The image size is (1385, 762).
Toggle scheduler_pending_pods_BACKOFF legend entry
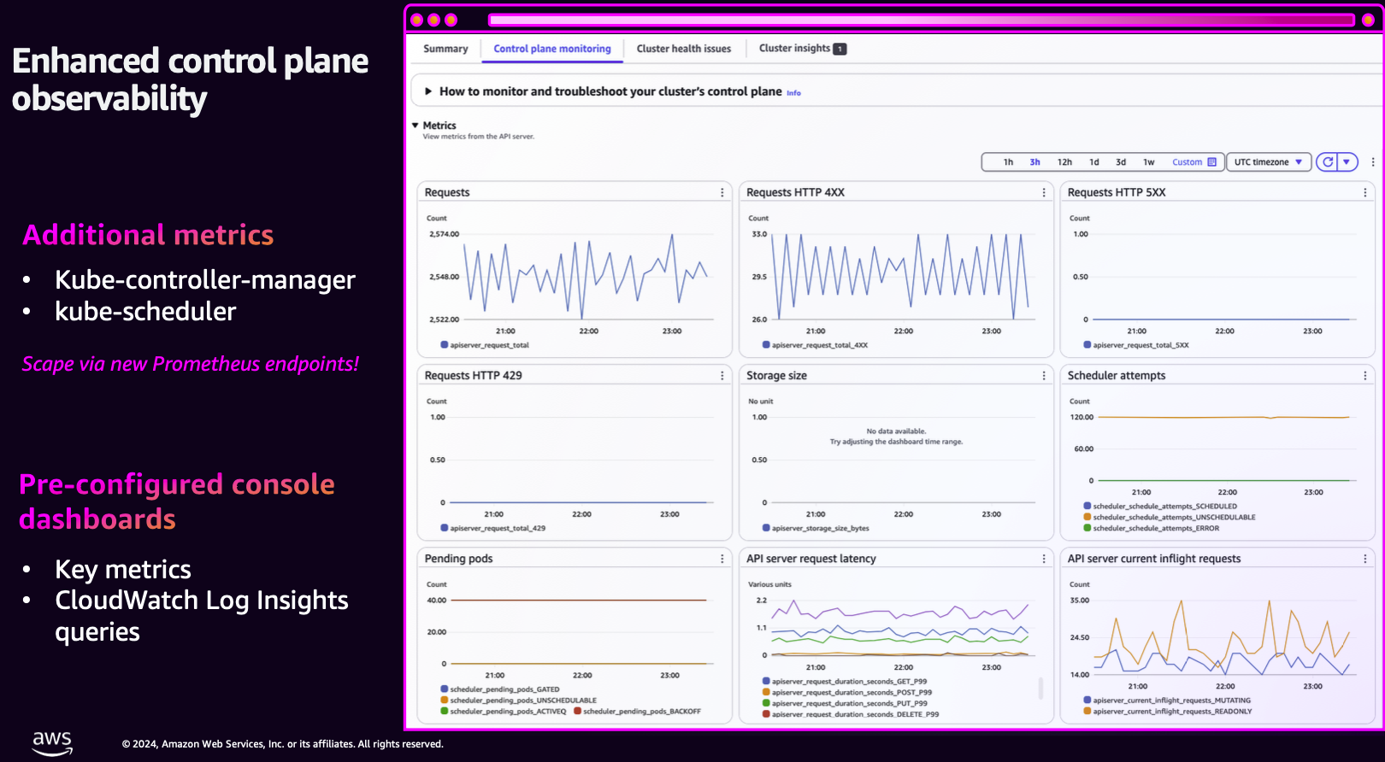[637, 712]
